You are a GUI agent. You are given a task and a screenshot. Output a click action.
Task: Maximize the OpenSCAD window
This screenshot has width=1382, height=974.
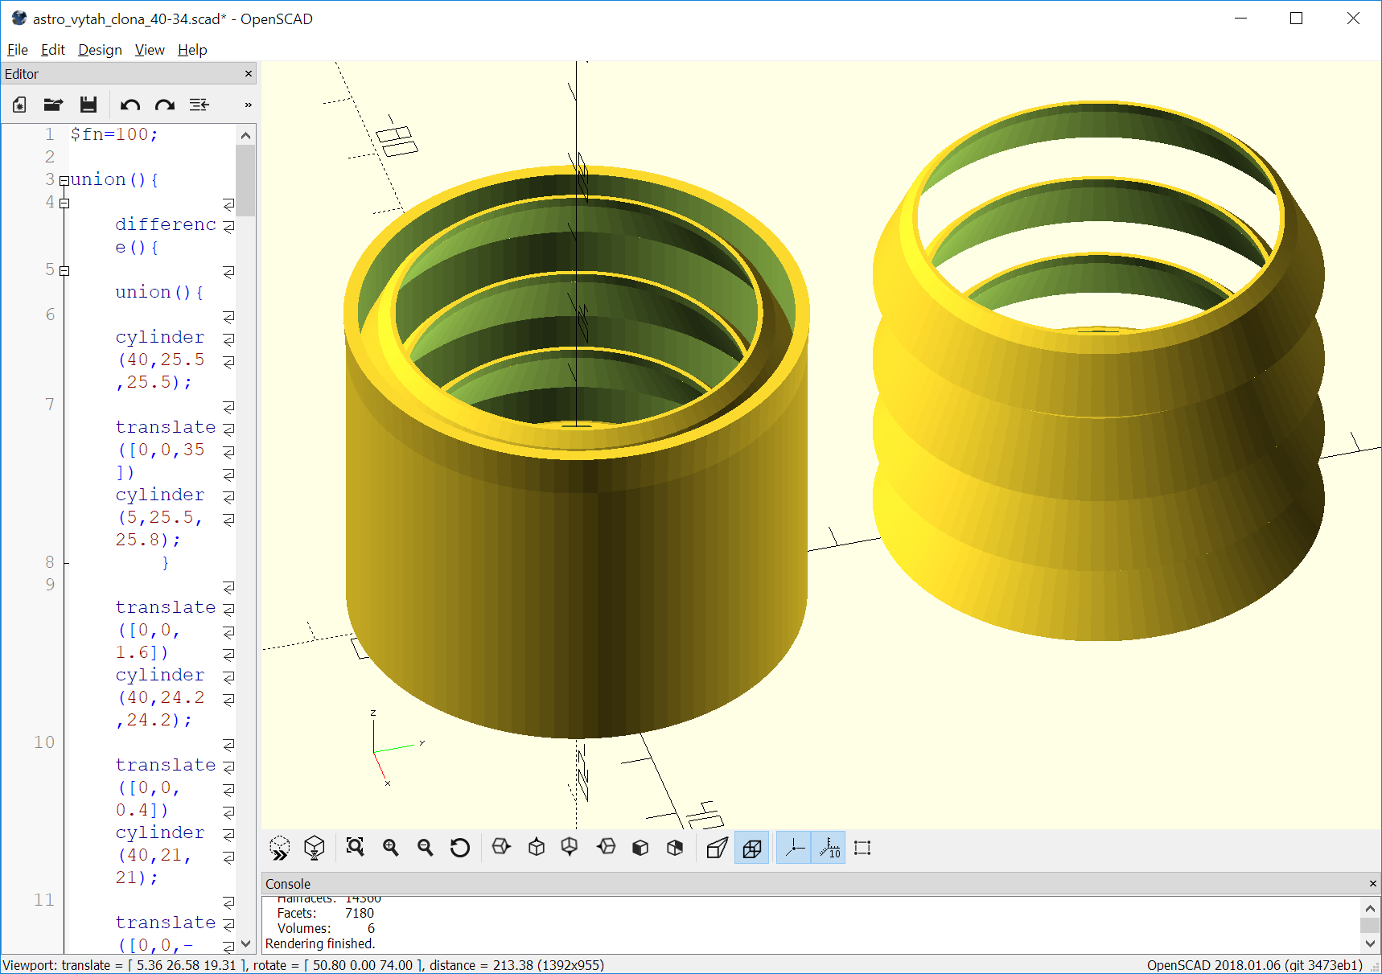[1296, 18]
